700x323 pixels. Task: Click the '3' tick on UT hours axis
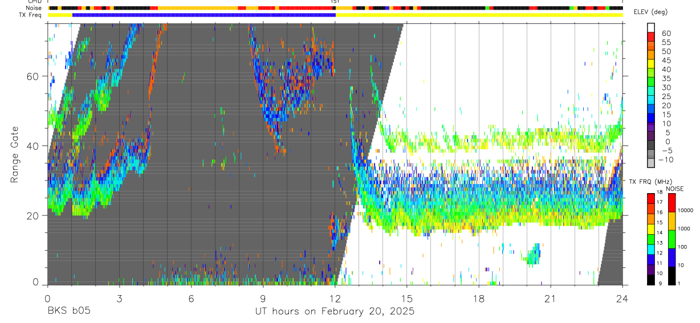point(119,298)
